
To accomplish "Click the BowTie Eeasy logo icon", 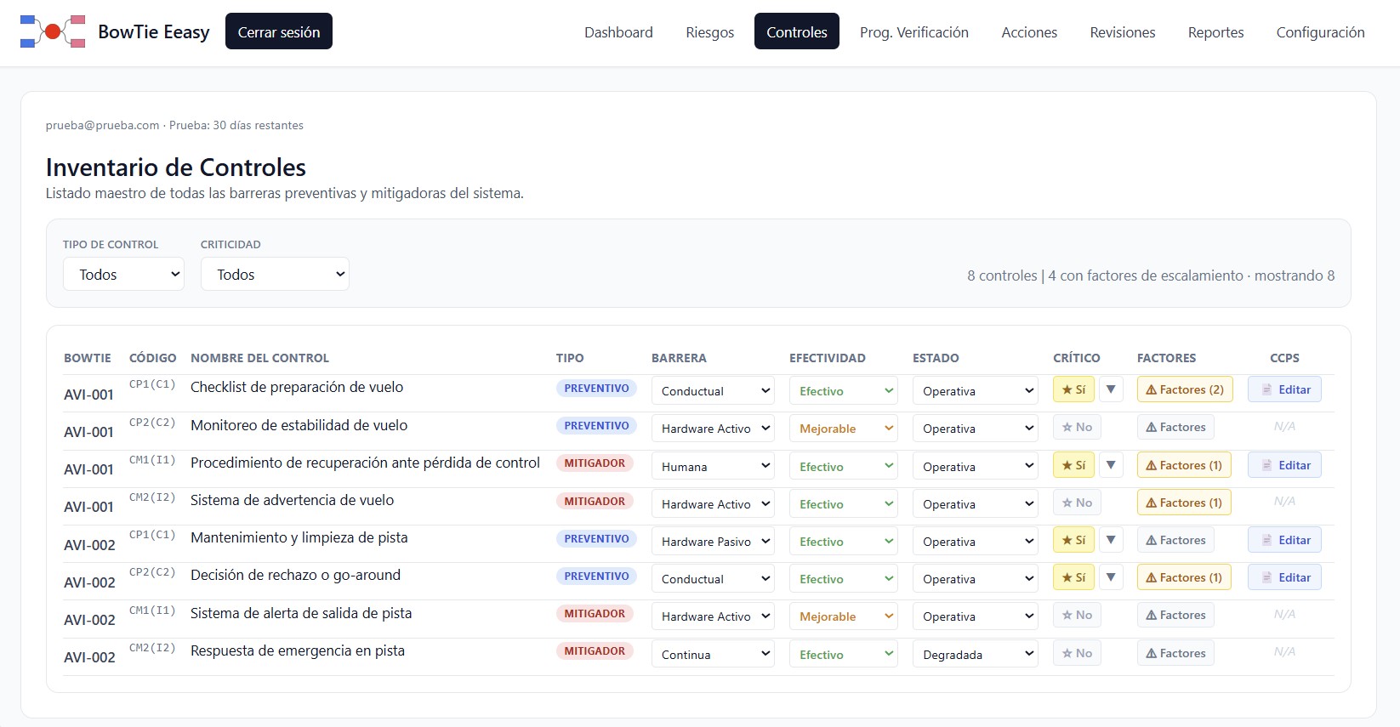I will (x=53, y=31).
